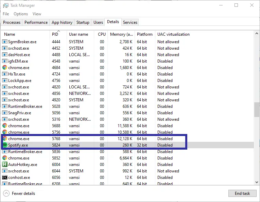Sort by UAC virtualization column header
Screen dimensions: 260x202
[173, 34]
